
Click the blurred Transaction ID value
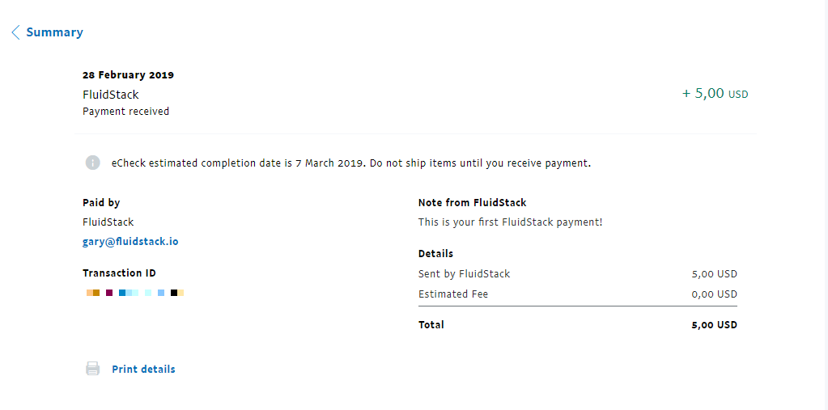coord(135,293)
